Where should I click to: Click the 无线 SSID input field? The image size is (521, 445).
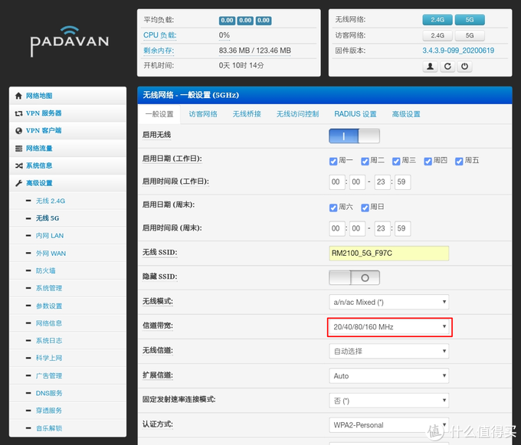tap(389, 254)
